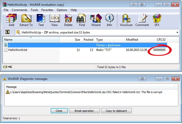The height and width of the screenshot is (124, 182).
Task: Launch the Wizard tool
Action: (96, 20)
